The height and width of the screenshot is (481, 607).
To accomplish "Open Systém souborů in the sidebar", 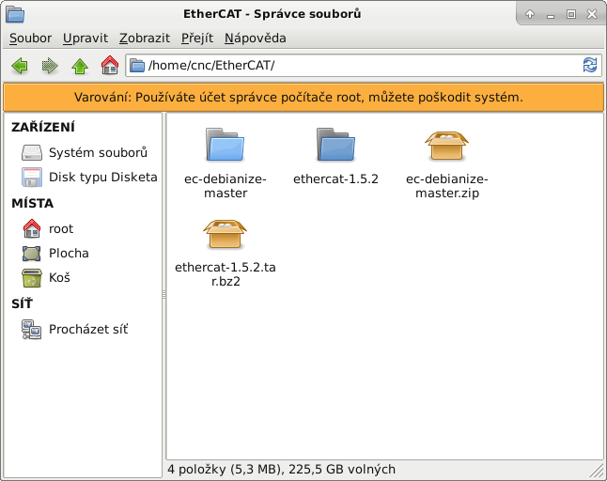I will [97, 152].
